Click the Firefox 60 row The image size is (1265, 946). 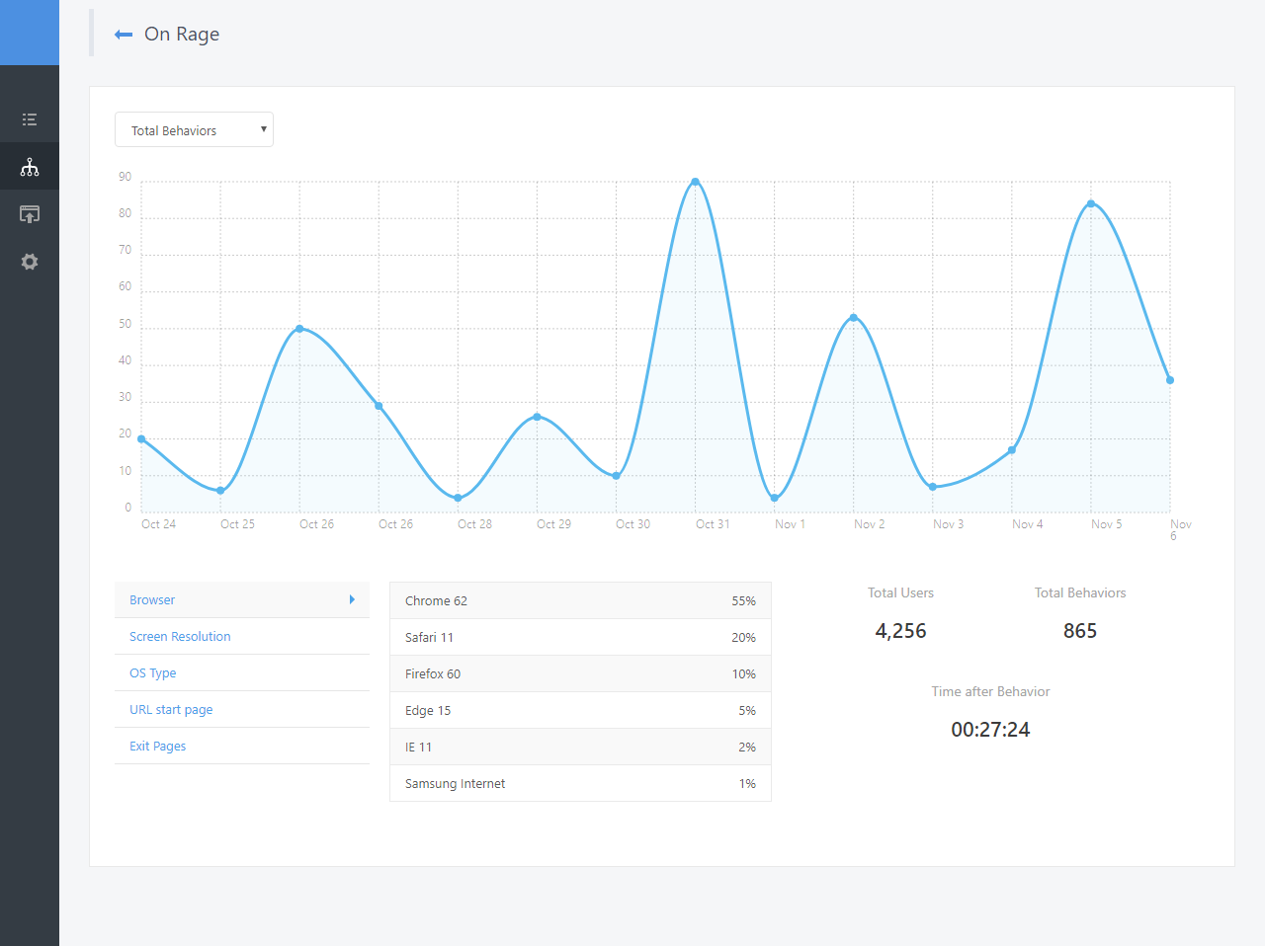(580, 673)
